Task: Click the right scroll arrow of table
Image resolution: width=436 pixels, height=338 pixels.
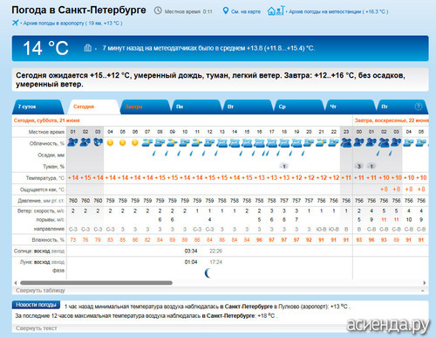Action: pos(425,283)
